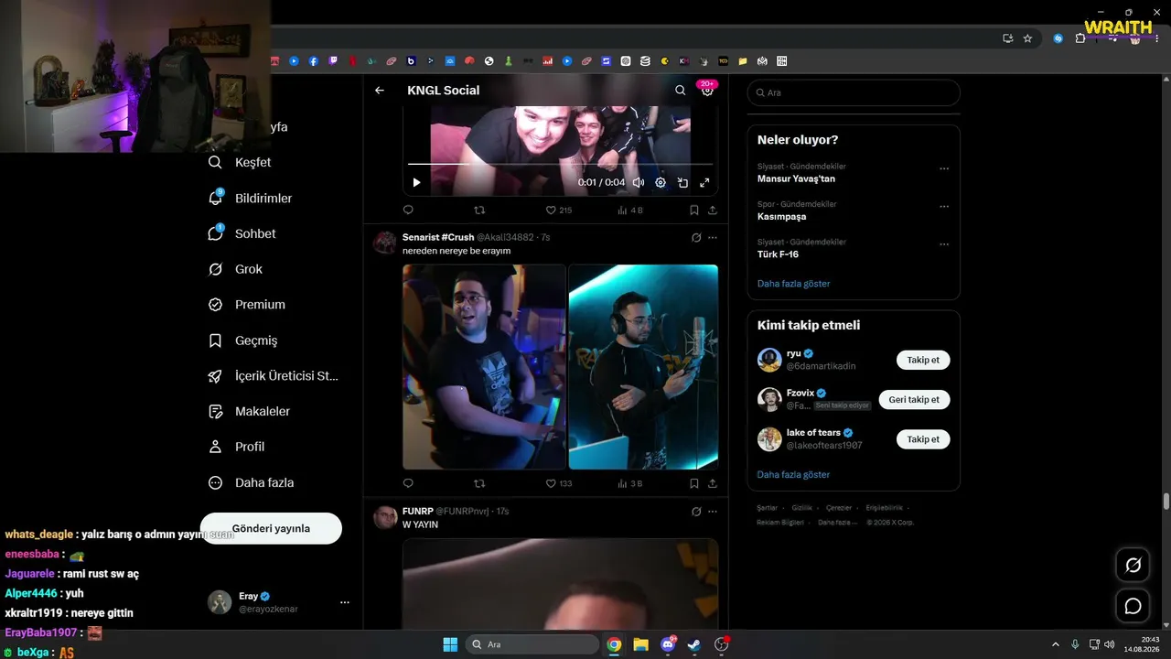The width and height of the screenshot is (1171, 659).
Task: Open Bildirimler notifications
Action: click(x=251, y=198)
